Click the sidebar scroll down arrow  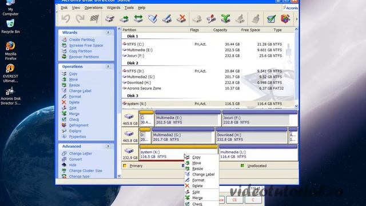point(119,176)
